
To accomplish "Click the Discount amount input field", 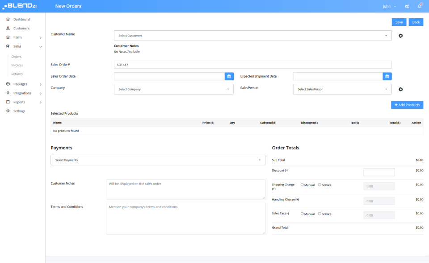I will pyautogui.click(x=379, y=172).
